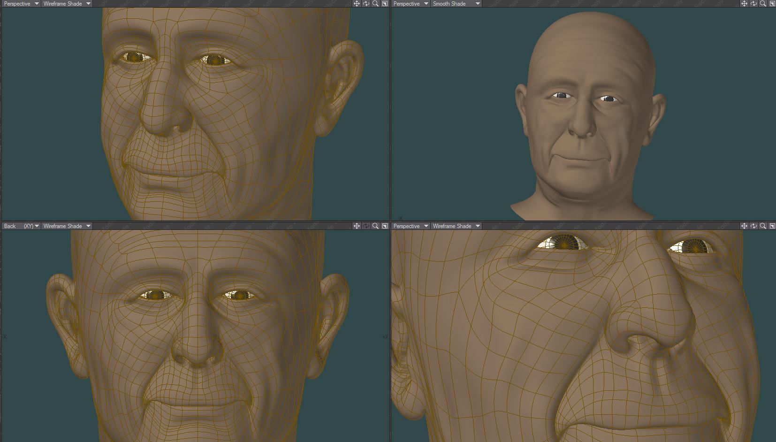The image size is (776, 442).
Task: Click the rotate icon in top-left viewport
Action: (366, 4)
